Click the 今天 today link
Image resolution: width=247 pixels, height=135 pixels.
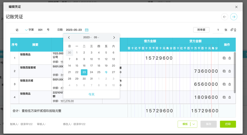pyautogui.click(x=91, y=94)
